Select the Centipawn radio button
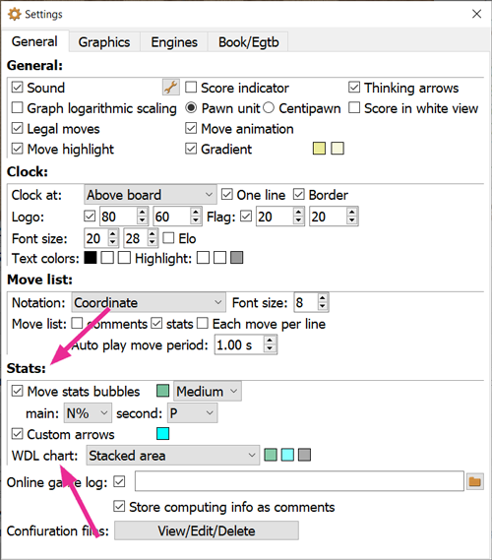This screenshot has width=492, height=560. point(269,107)
